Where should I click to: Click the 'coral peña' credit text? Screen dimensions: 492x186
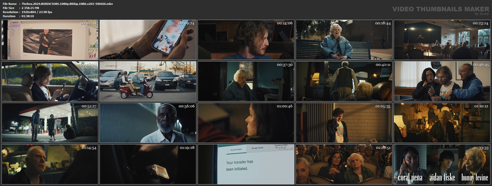410,178
